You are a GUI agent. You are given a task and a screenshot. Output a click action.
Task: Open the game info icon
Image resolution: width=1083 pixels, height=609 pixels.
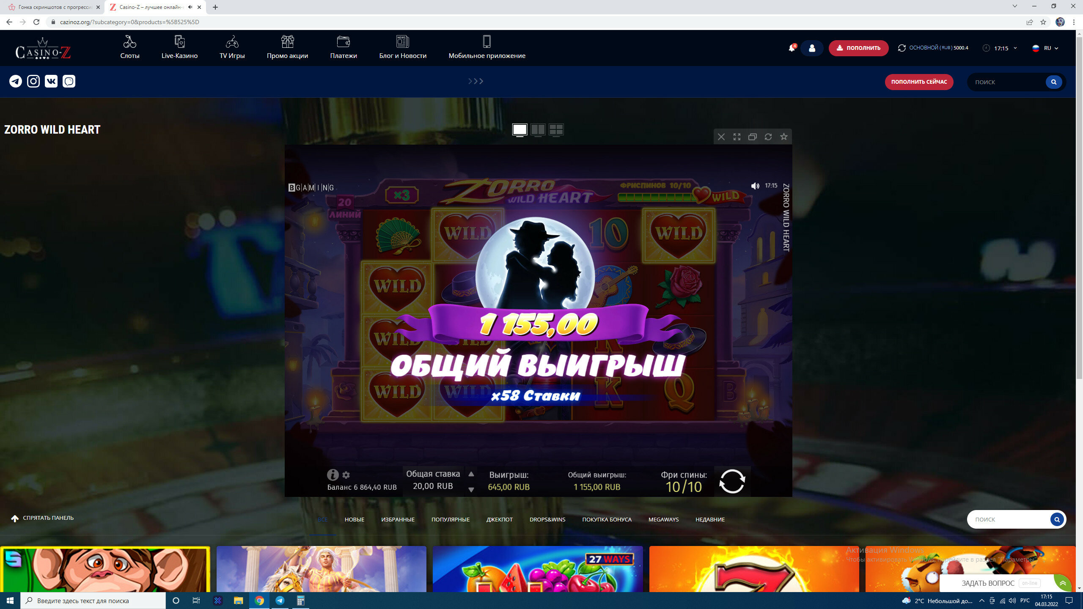point(333,475)
